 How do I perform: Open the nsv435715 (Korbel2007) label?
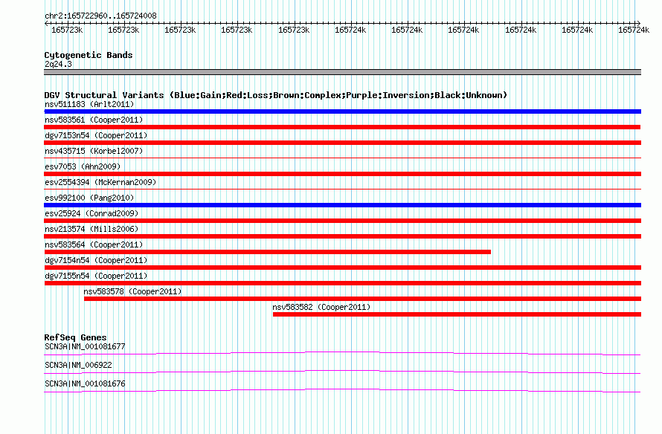pyautogui.click(x=94, y=151)
